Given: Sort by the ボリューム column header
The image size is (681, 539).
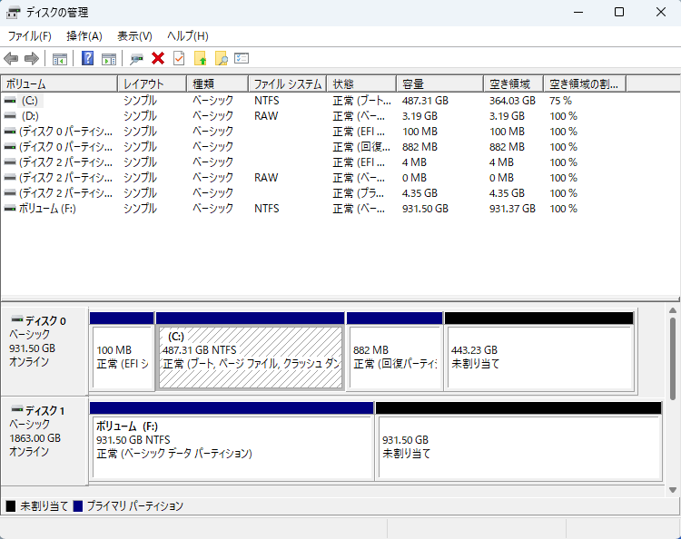Looking at the screenshot, I should point(59,83).
